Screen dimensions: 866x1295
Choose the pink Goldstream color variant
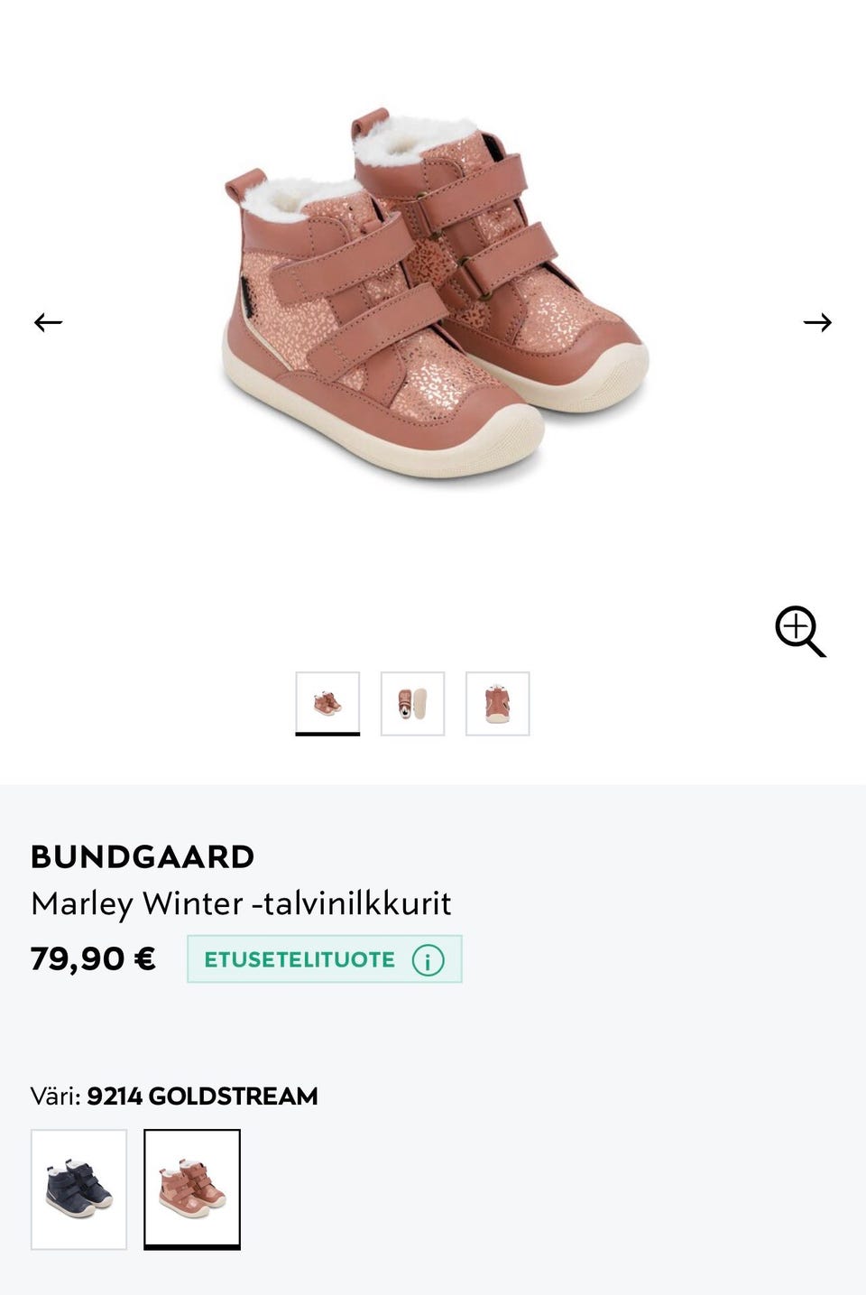coord(192,1189)
